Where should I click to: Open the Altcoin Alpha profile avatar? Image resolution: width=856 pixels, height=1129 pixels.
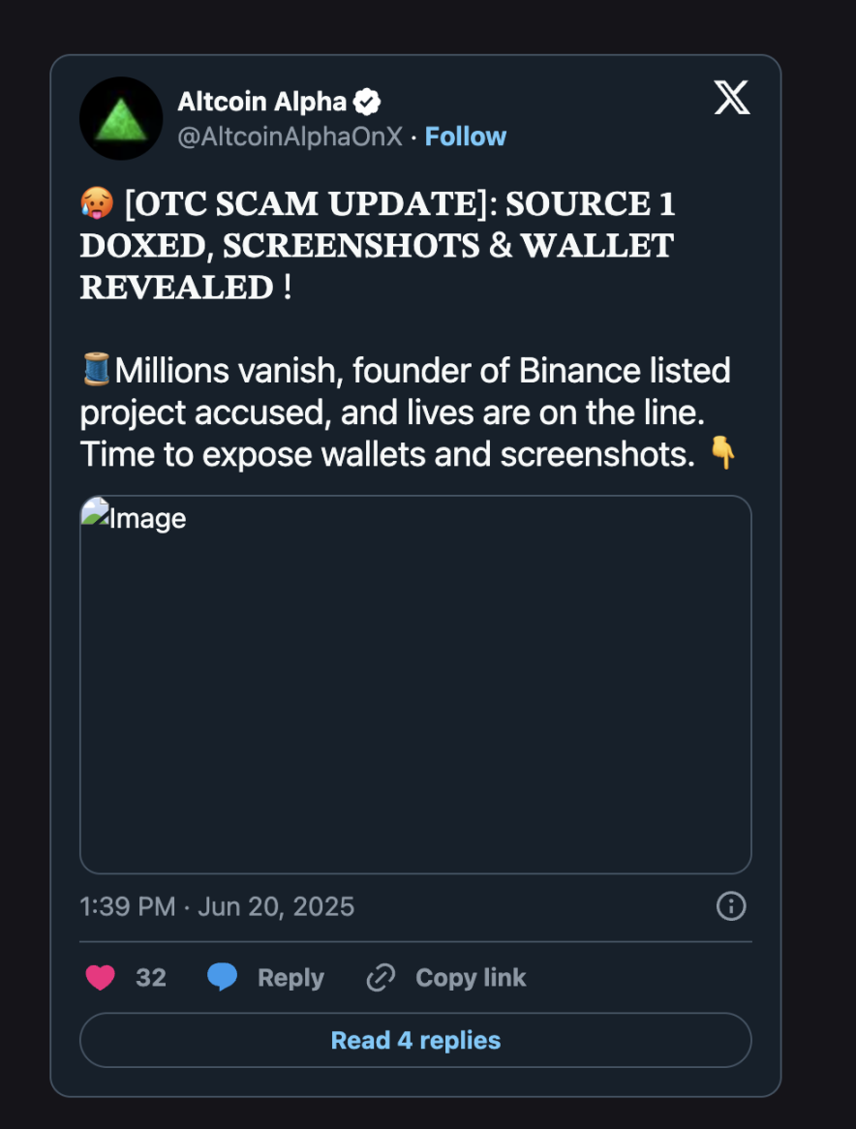[x=120, y=118]
